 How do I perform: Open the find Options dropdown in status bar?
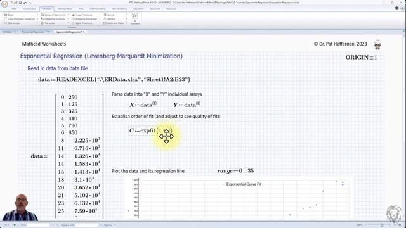coord(109,225)
